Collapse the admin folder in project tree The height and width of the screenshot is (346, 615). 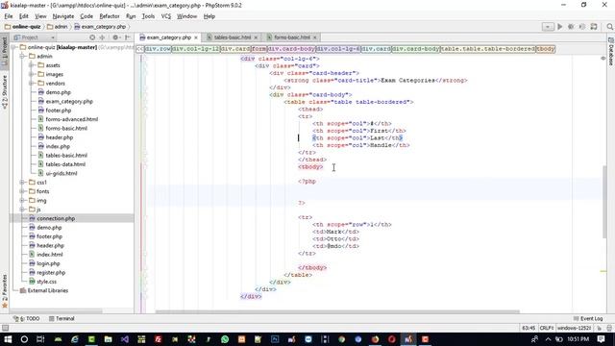point(22,57)
